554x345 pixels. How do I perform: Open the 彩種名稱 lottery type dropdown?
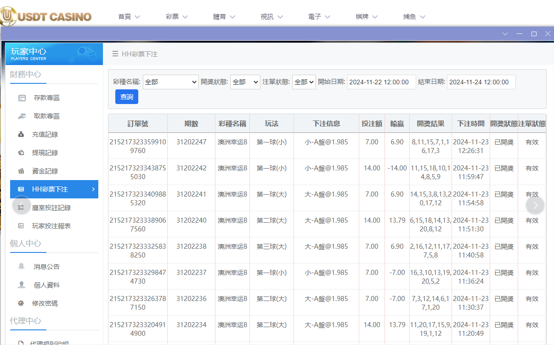[x=170, y=82]
